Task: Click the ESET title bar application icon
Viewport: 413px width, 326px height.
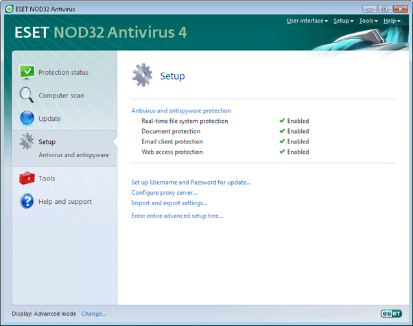Action: click(9, 9)
